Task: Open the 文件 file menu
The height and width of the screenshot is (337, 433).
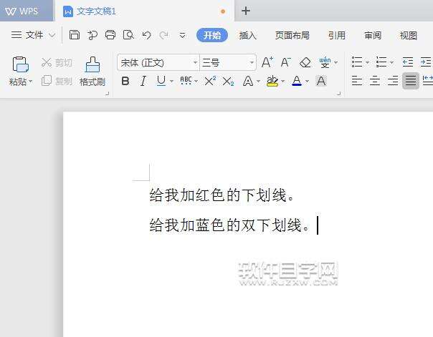Action: tap(27, 35)
